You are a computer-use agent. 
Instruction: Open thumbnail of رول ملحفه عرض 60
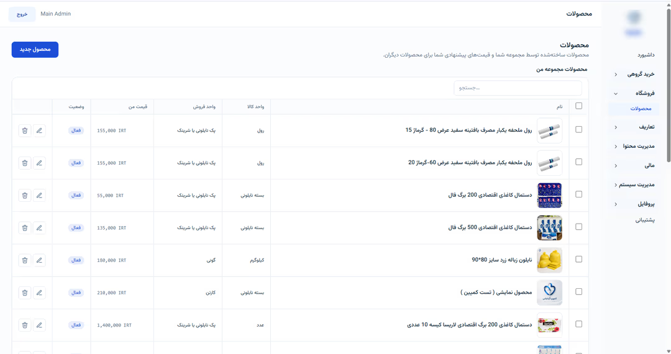[549, 163]
